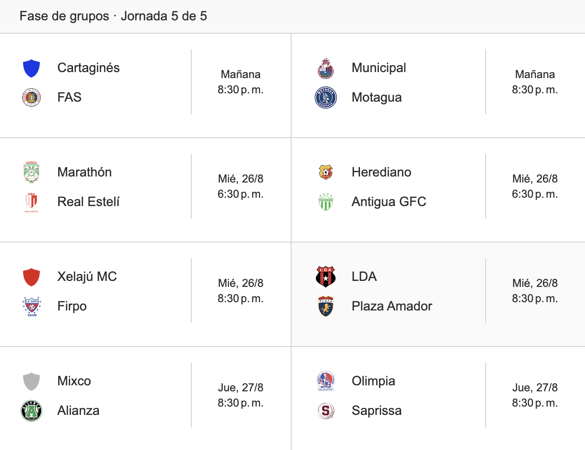Open the Motagua team name link

pos(377,97)
